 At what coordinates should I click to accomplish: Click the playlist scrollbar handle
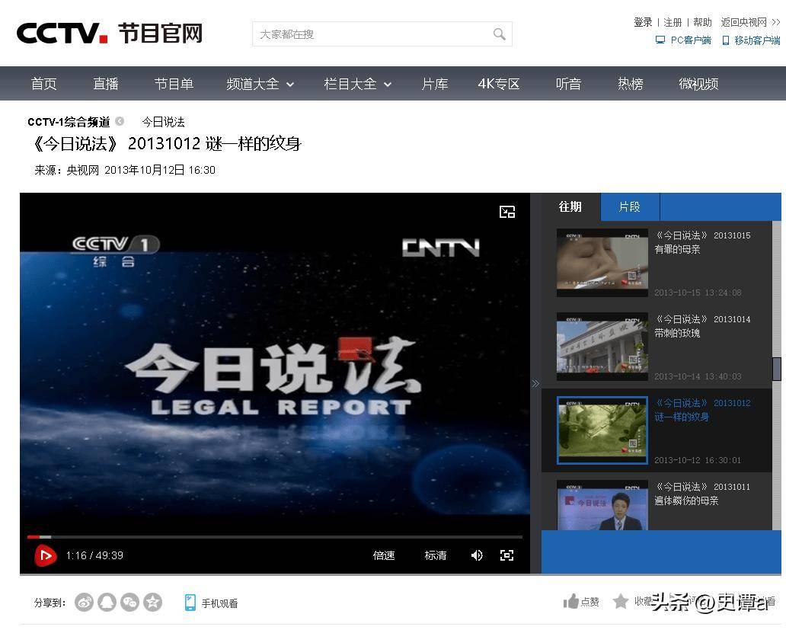776,369
